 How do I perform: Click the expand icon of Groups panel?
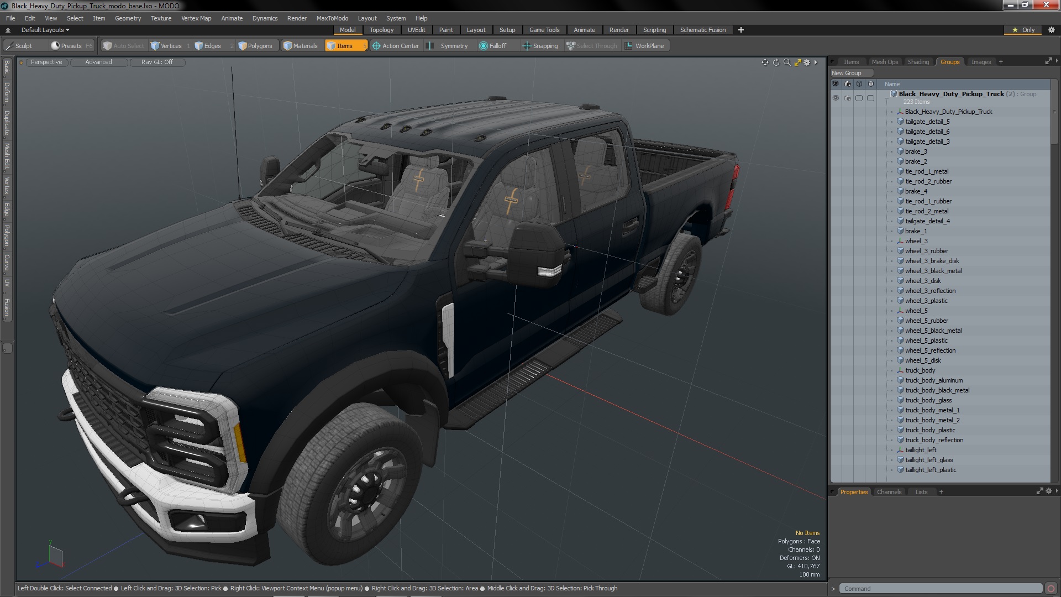click(x=1048, y=61)
